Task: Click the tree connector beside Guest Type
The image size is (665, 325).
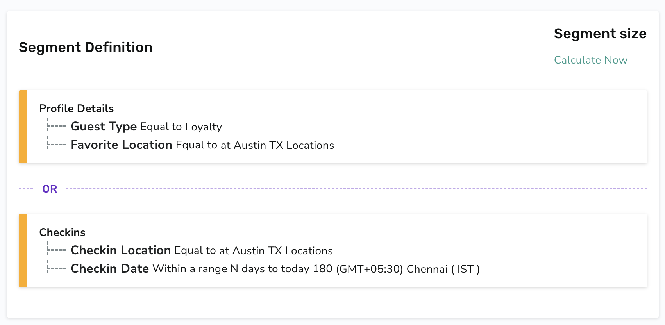Action: point(57,125)
